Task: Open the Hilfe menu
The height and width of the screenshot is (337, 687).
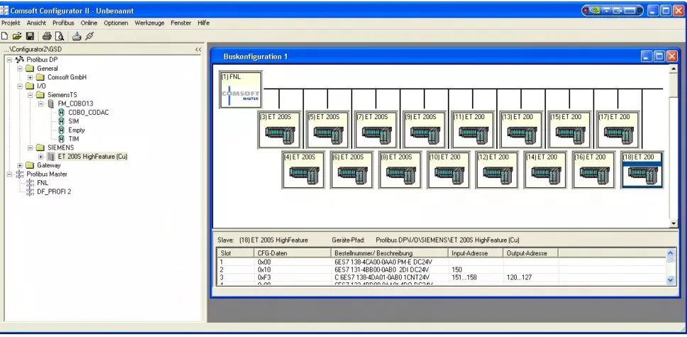Action: 203,23
